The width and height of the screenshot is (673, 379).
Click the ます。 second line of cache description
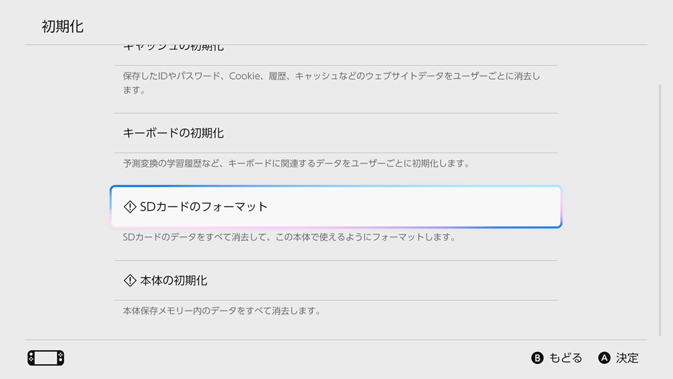point(134,90)
